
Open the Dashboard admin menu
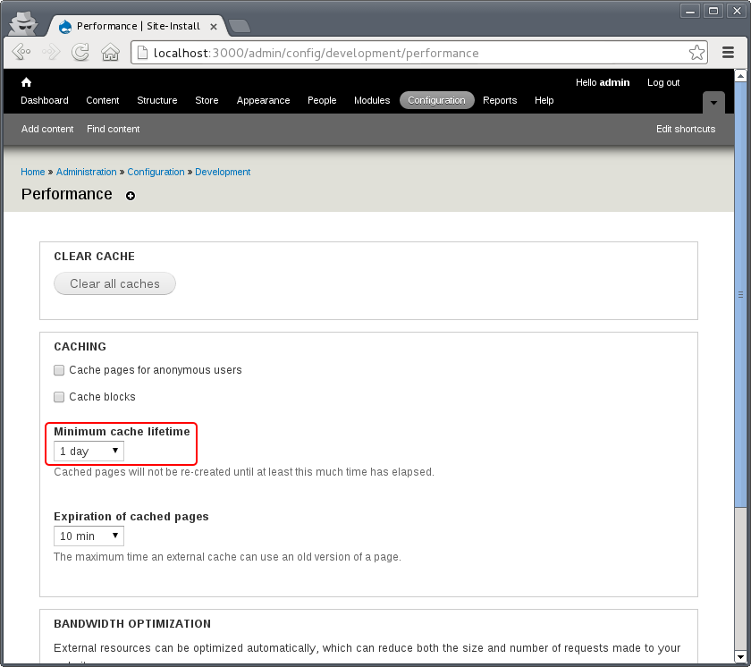(45, 100)
